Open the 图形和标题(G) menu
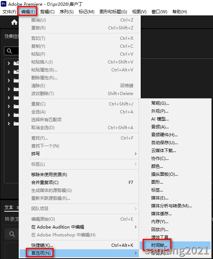 click(113, 12)
